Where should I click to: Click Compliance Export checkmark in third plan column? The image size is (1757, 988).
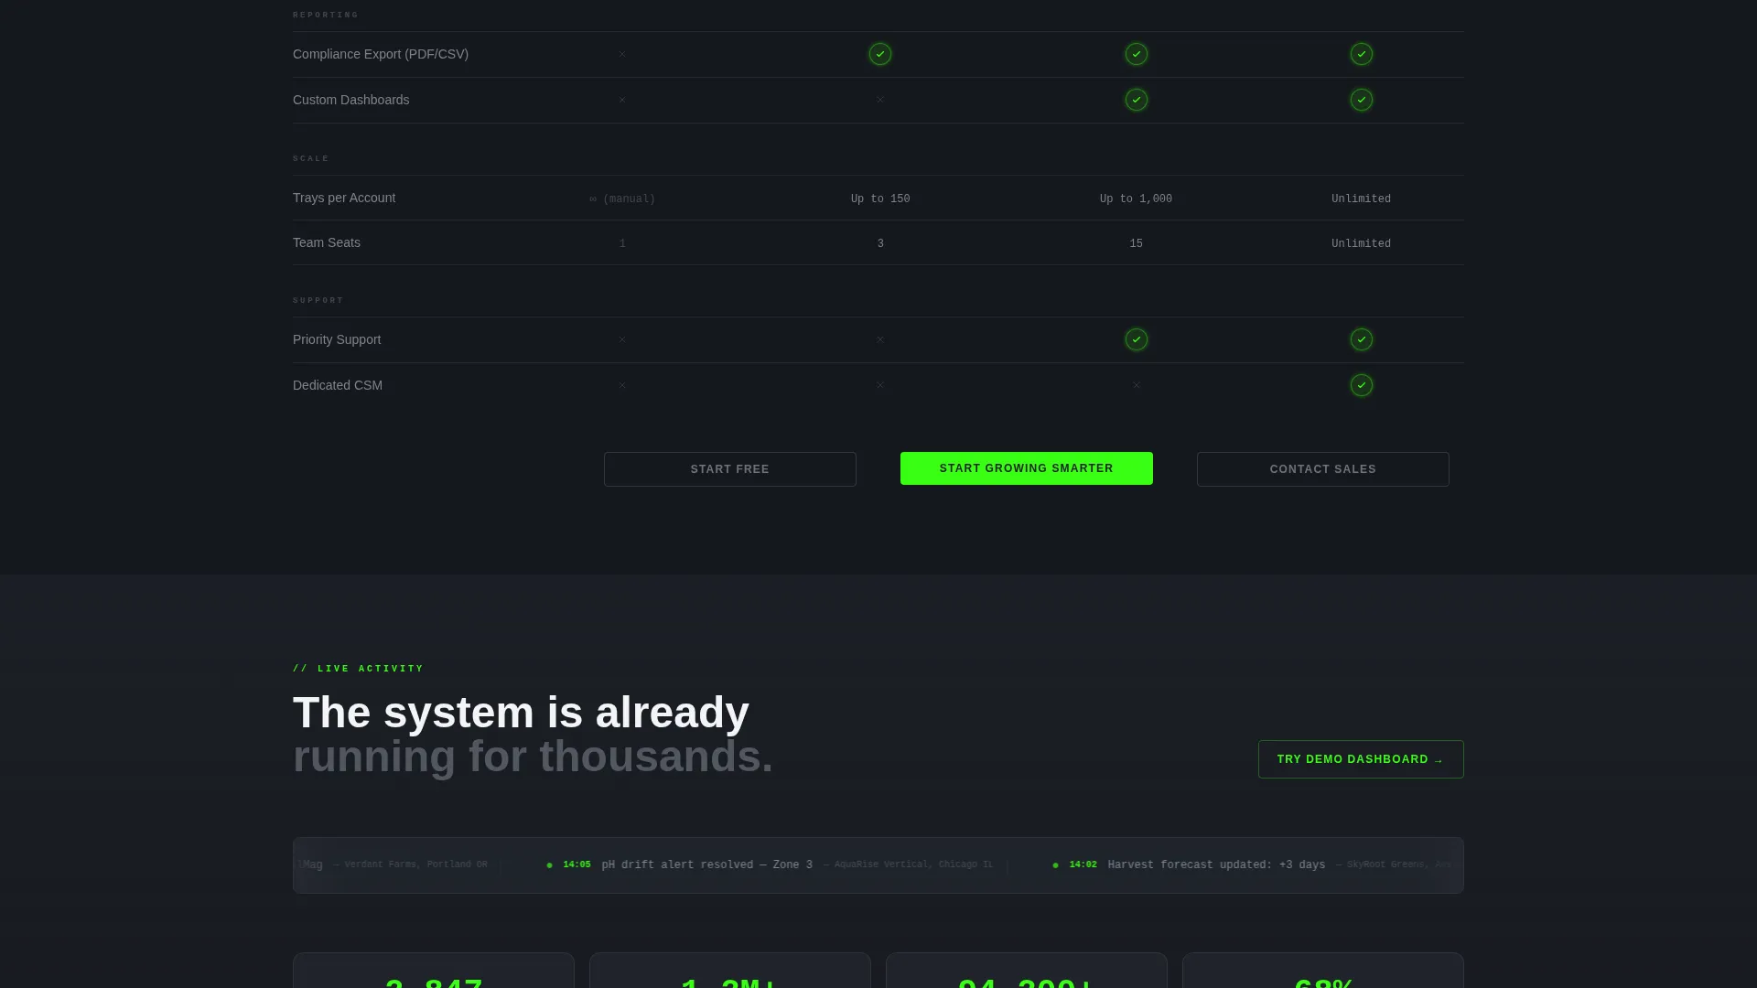pyautogui.click(x=1137, y=54)
